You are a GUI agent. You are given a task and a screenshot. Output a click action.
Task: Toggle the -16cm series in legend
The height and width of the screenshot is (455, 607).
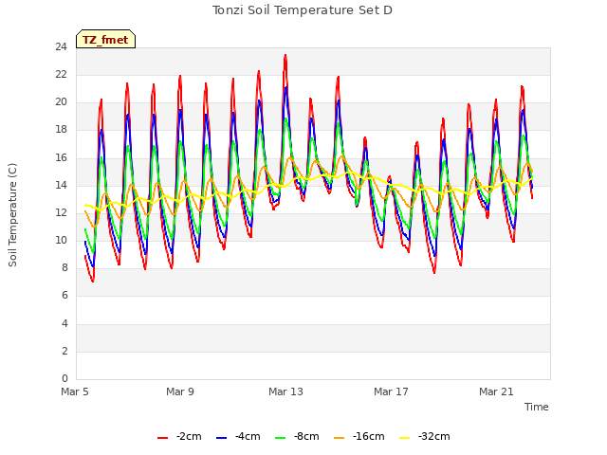point(359,437)
